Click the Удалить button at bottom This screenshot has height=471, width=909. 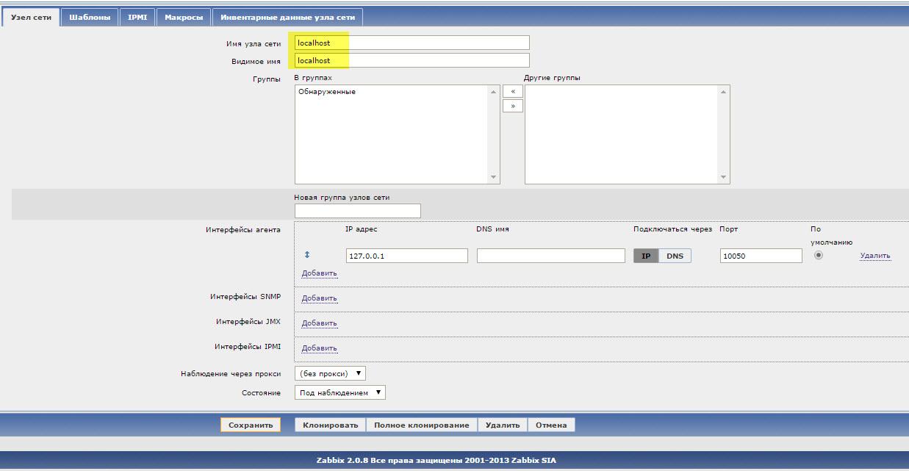(503, 425)
